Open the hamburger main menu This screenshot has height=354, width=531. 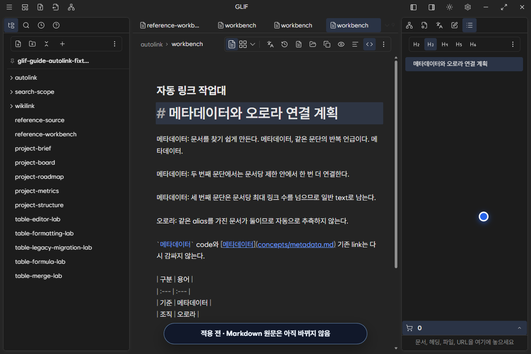9,7
